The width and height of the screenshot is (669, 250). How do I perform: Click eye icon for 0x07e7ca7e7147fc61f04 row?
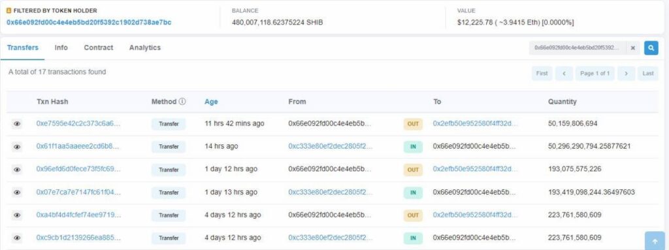17,193
